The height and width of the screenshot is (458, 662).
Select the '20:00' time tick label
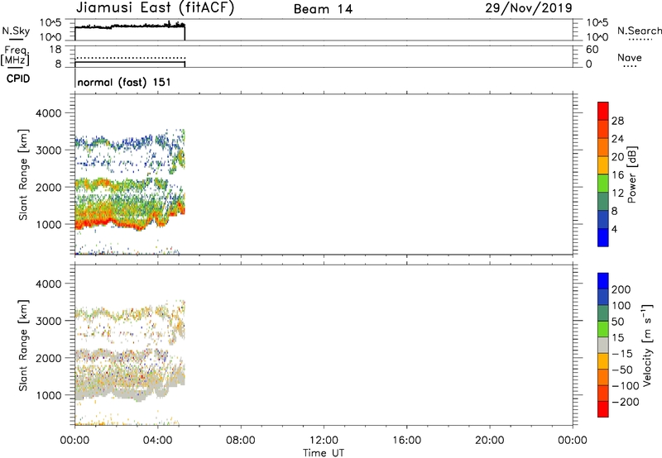[489, 441]
